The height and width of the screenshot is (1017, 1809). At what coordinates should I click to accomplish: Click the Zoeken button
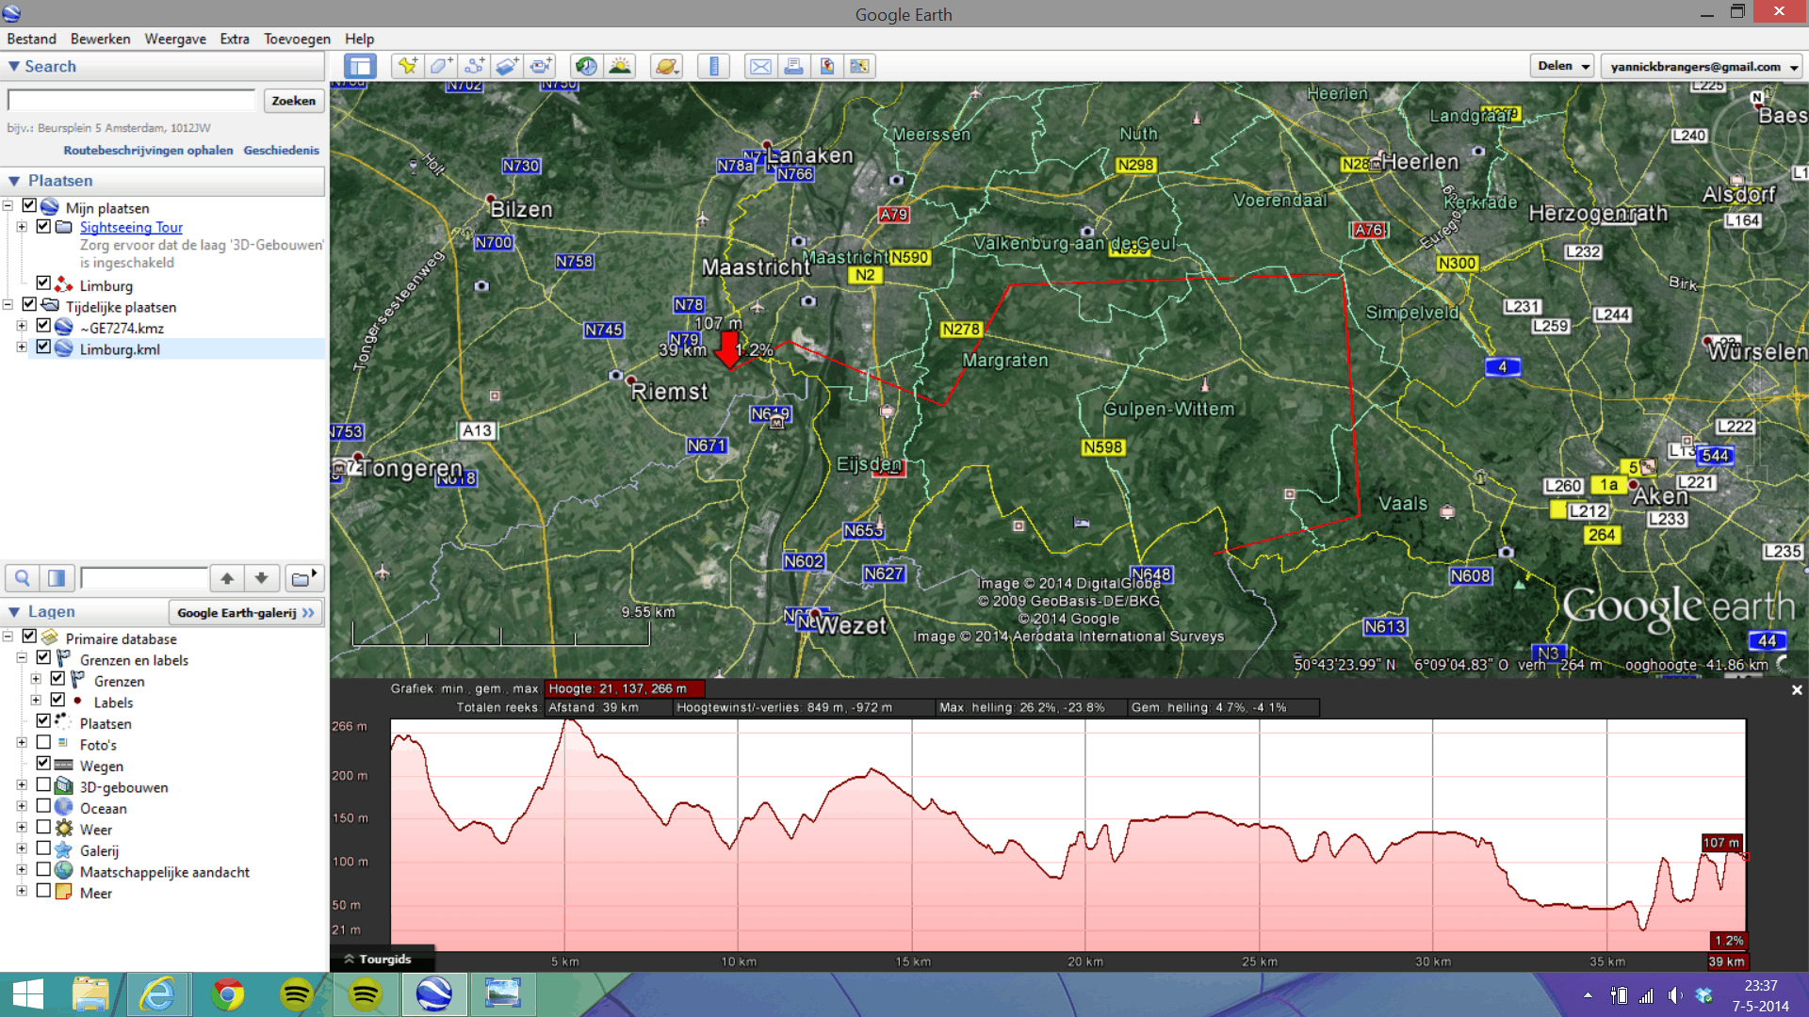click(293, 101)
